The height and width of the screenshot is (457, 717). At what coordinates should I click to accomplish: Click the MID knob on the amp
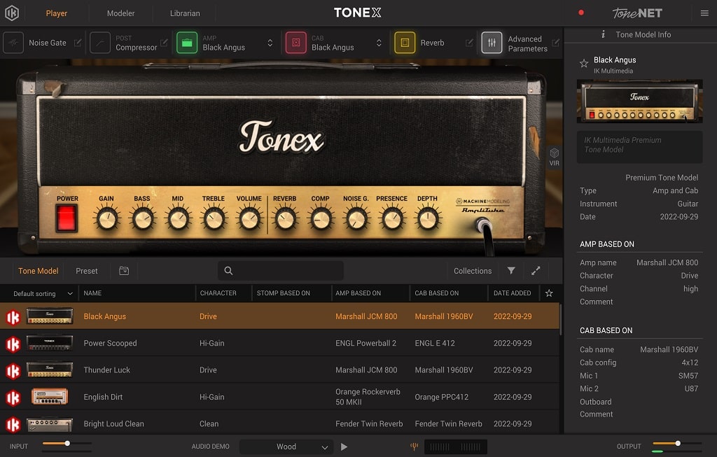(179, 219)
